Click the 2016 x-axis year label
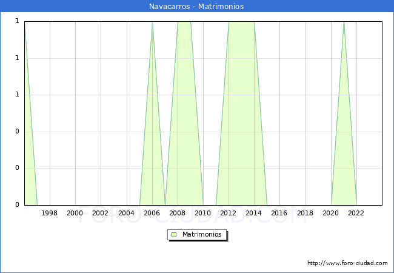 point(279,213)
